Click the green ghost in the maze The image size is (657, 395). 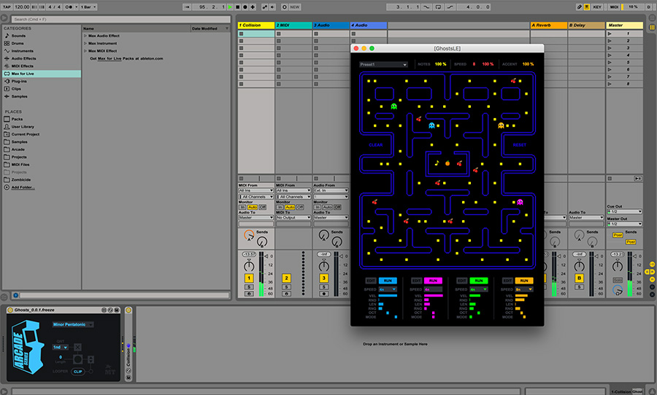click(394, 106)
